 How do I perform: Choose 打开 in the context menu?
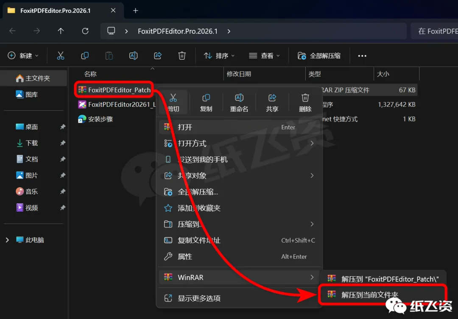click(239, 127)
